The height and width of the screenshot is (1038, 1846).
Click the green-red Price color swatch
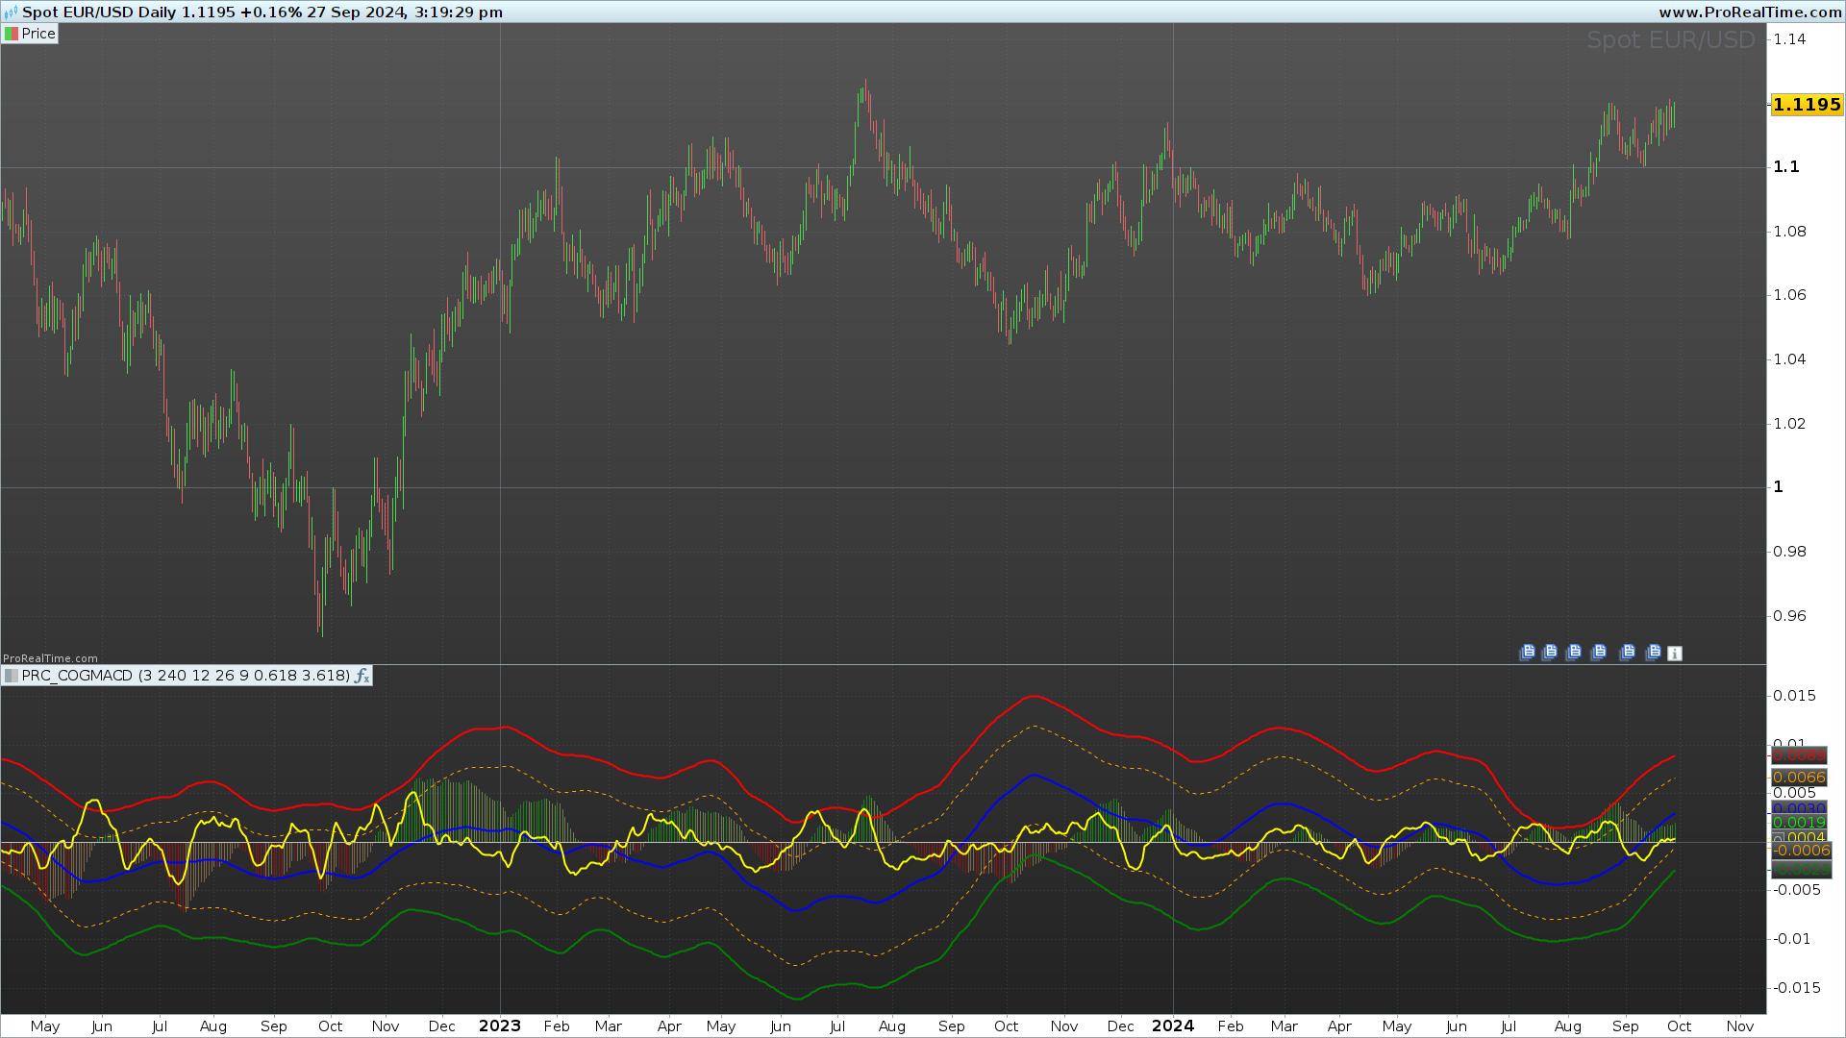12,34
